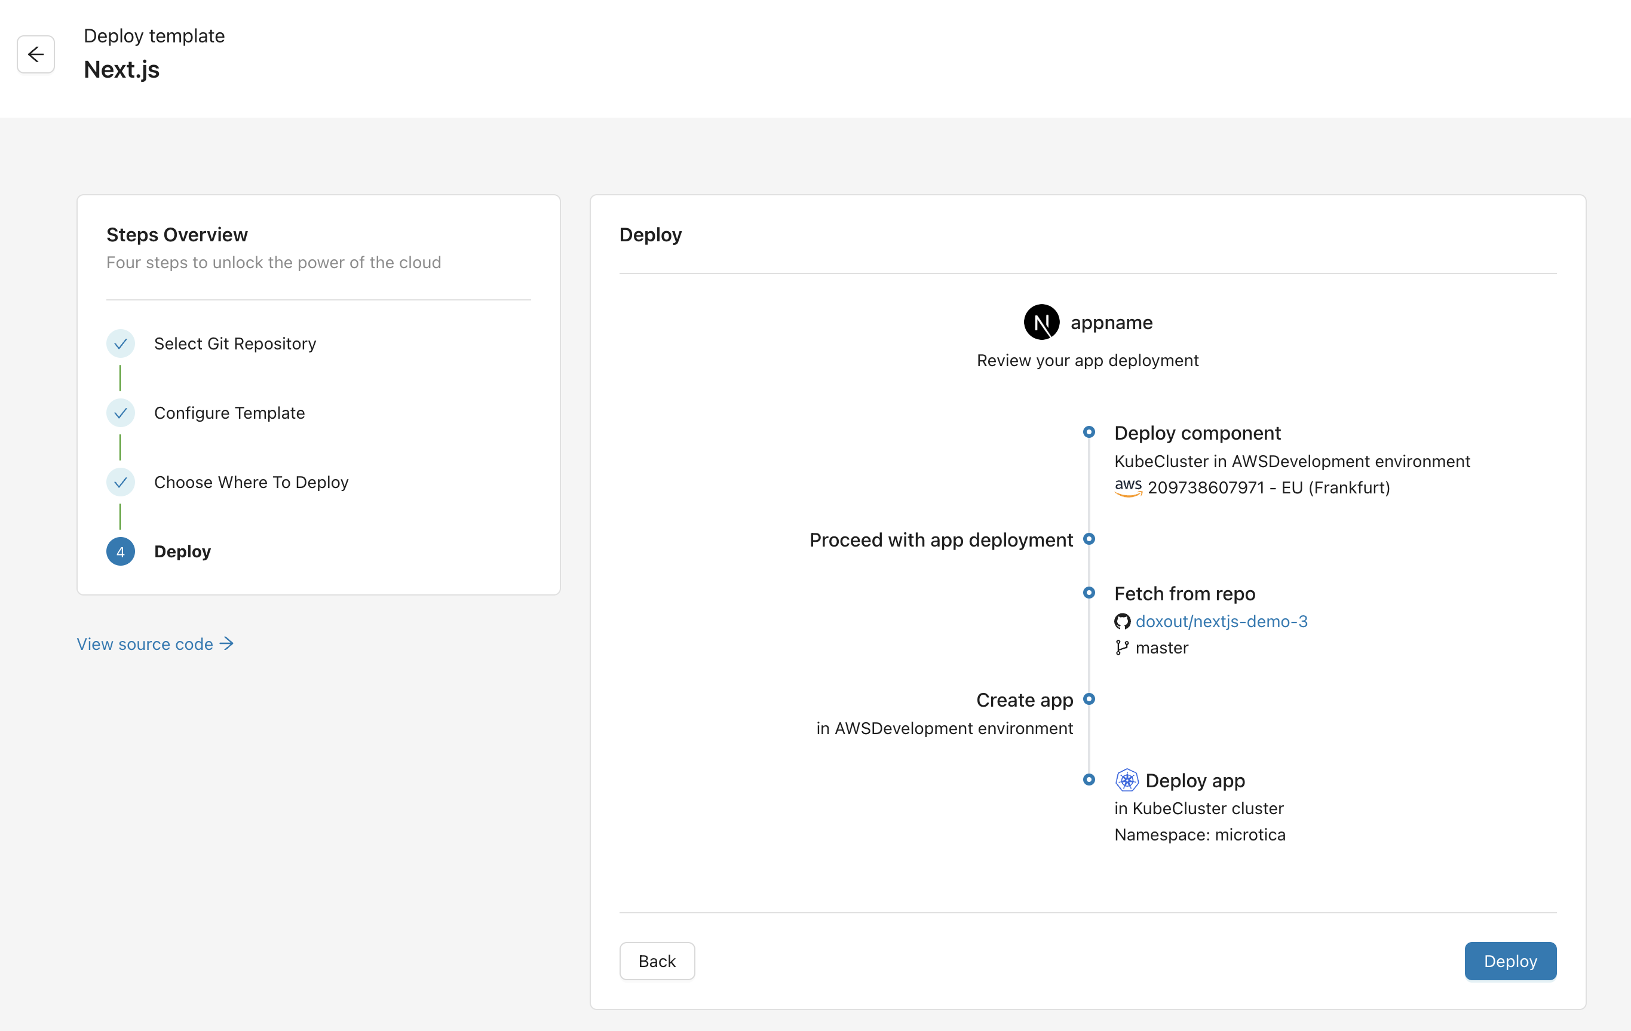
Task: Click the Review your app deployment text
Action: point(1088,360)
